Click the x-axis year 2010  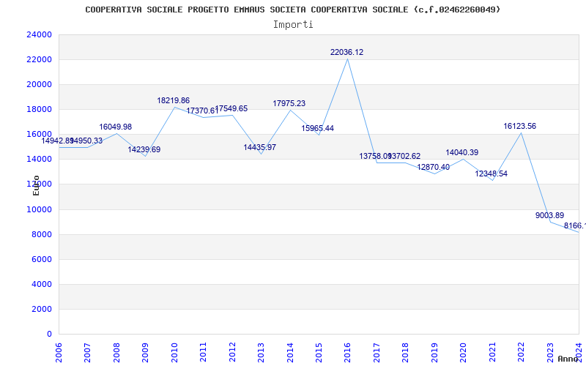tap(174, 352)
